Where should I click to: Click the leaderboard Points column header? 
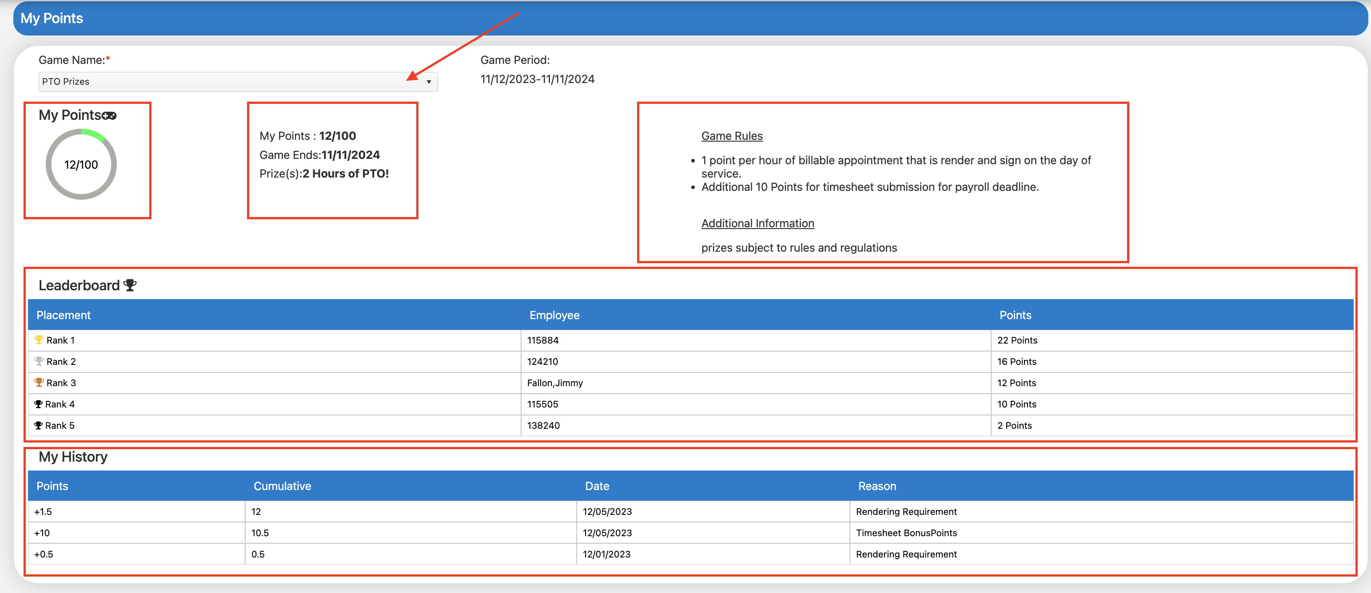pos(1015,315)
